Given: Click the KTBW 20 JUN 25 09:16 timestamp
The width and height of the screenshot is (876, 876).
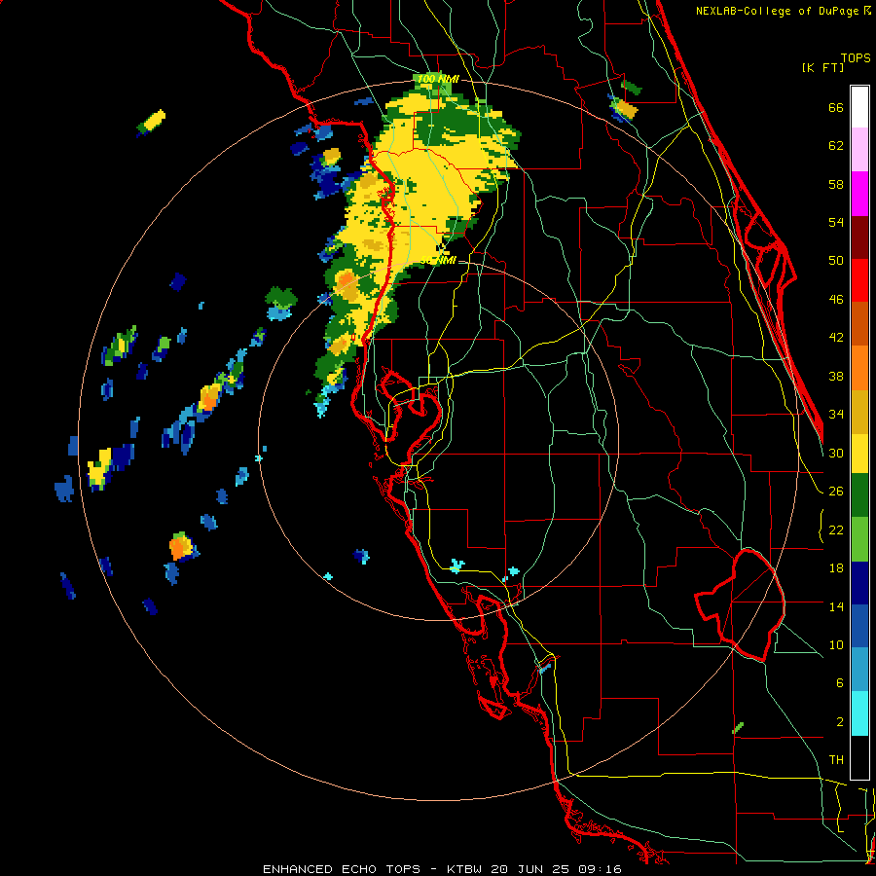Looking at the screenshot, I should point(534,869).
